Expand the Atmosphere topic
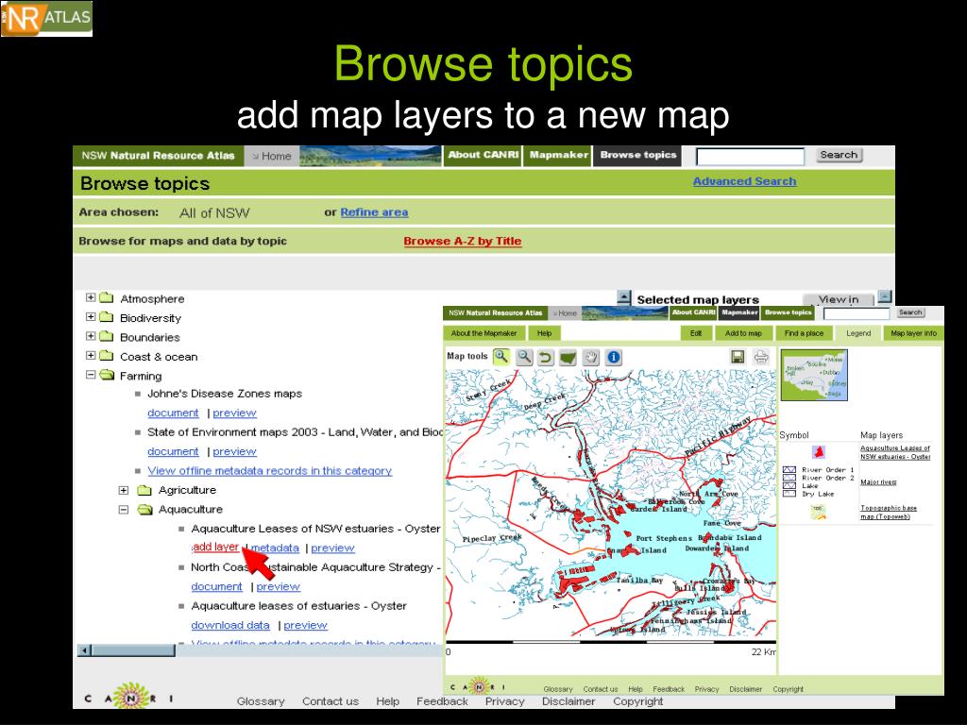This screenshot has height=725, width=967. 91,297
